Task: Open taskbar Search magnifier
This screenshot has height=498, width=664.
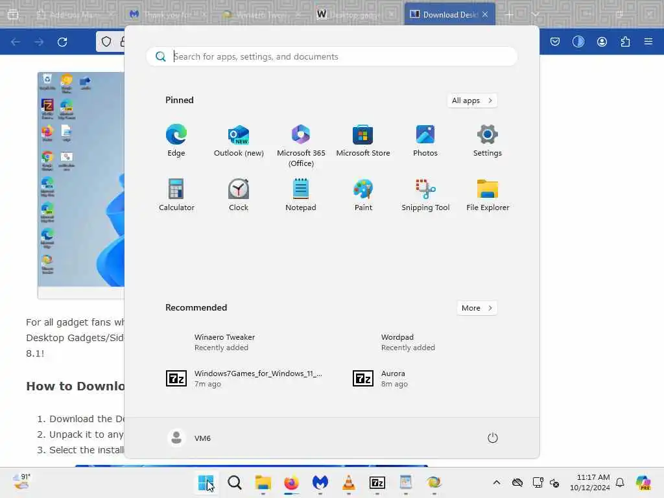Action: (x=235, y=482)
